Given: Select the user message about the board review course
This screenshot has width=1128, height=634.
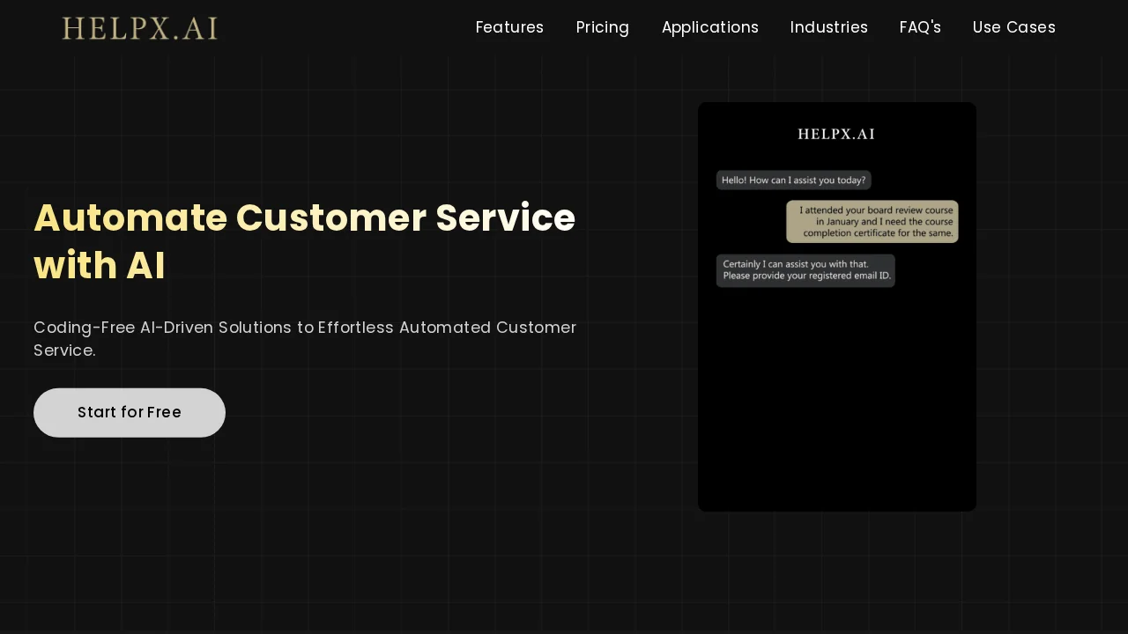Looking at the screenshot, I should click(x=872, y=221).
